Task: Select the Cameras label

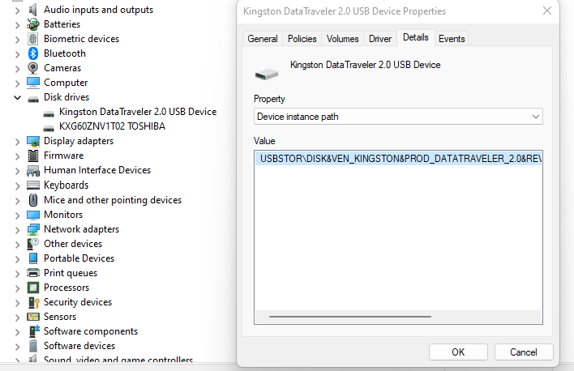Action: (62, 68)
